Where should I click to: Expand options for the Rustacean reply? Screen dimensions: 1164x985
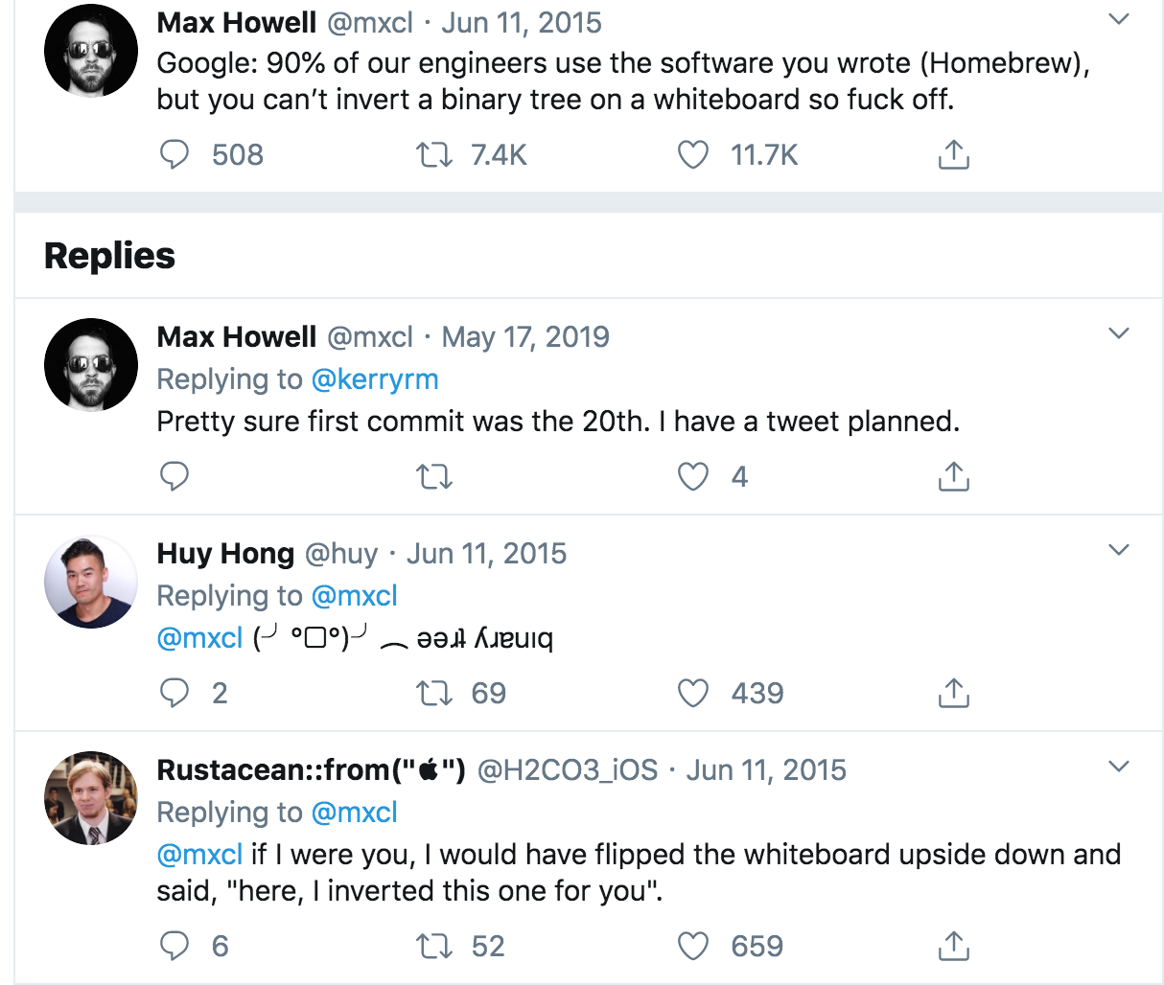(x=1119, y=767)
